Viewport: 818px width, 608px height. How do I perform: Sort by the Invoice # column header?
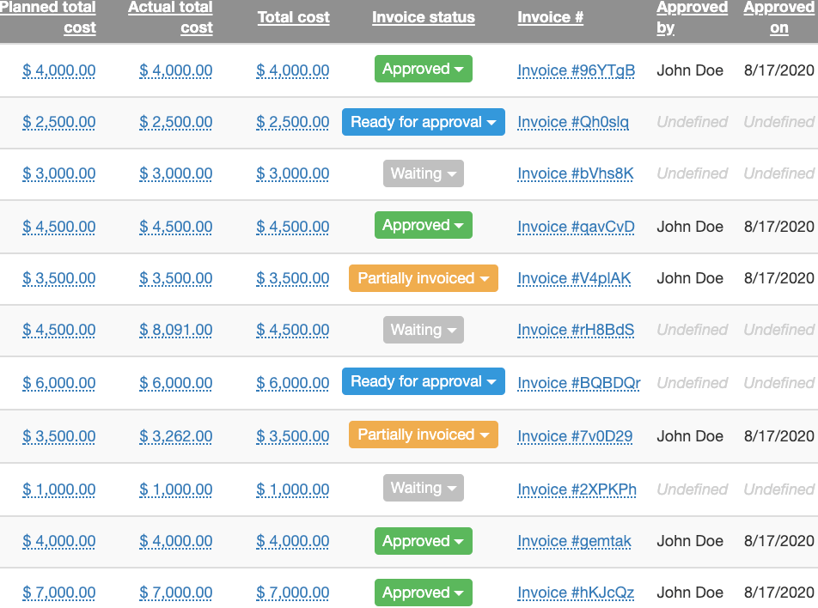(550, 17)
